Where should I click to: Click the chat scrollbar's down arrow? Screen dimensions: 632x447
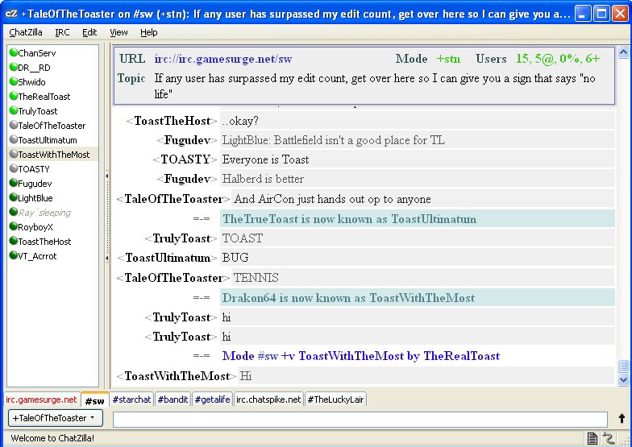622,379
